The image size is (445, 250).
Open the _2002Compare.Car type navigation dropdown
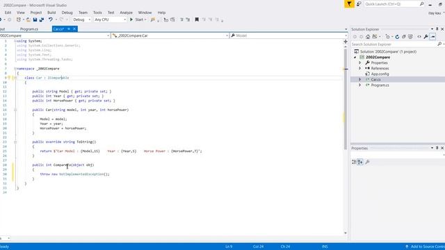(170, 35)
